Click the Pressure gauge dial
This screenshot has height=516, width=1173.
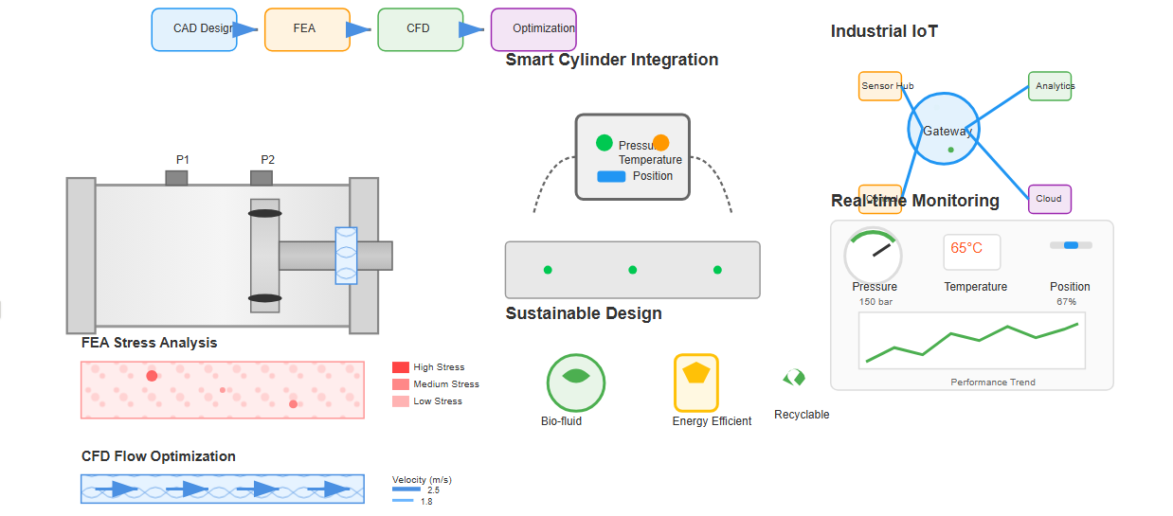coord(873,255)
